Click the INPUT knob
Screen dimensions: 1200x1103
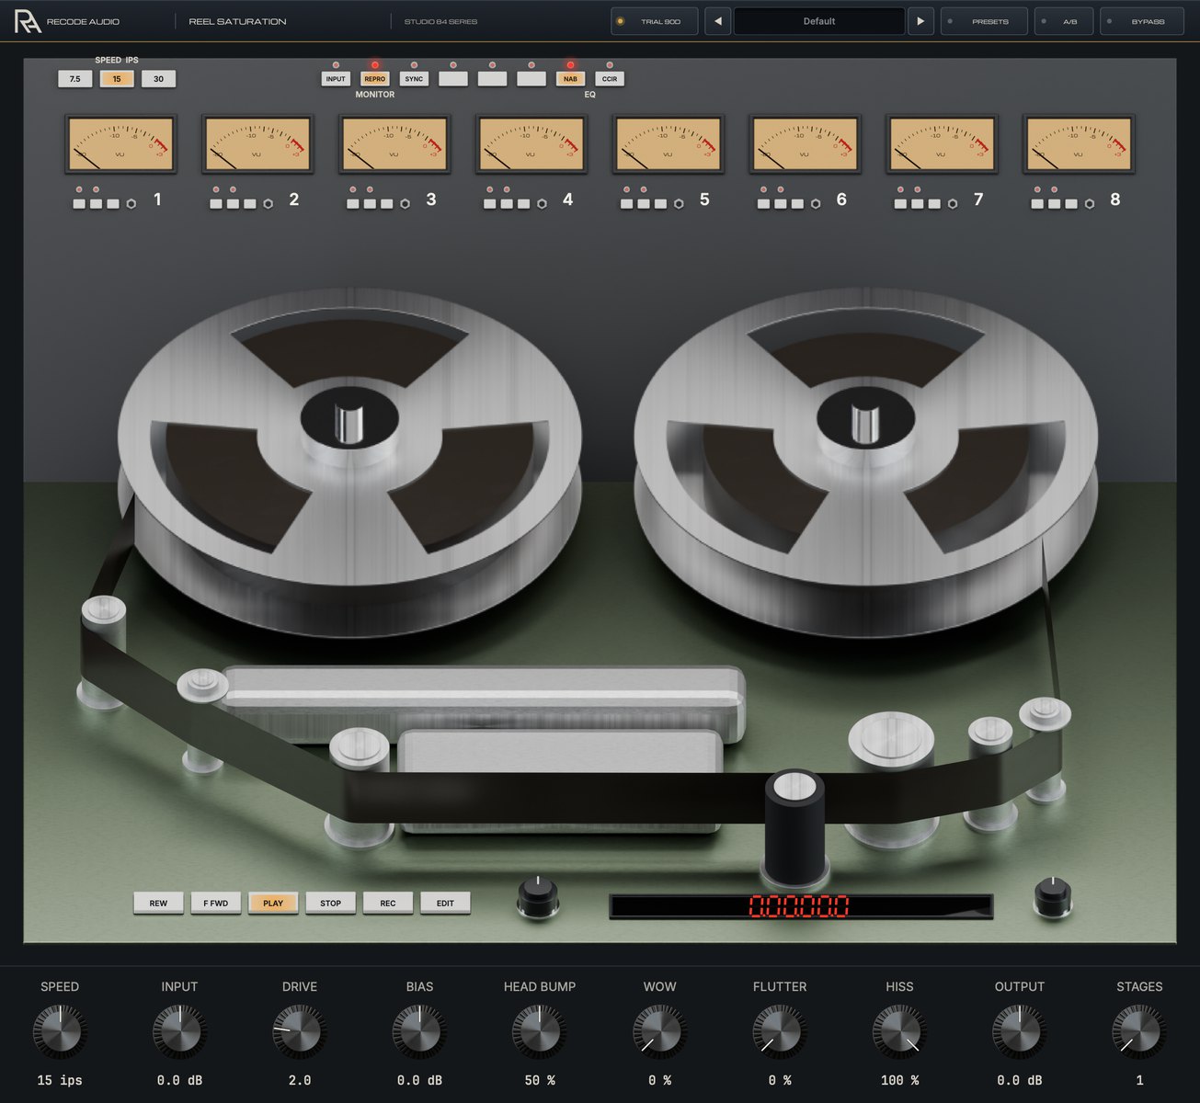pos(179,1031)
